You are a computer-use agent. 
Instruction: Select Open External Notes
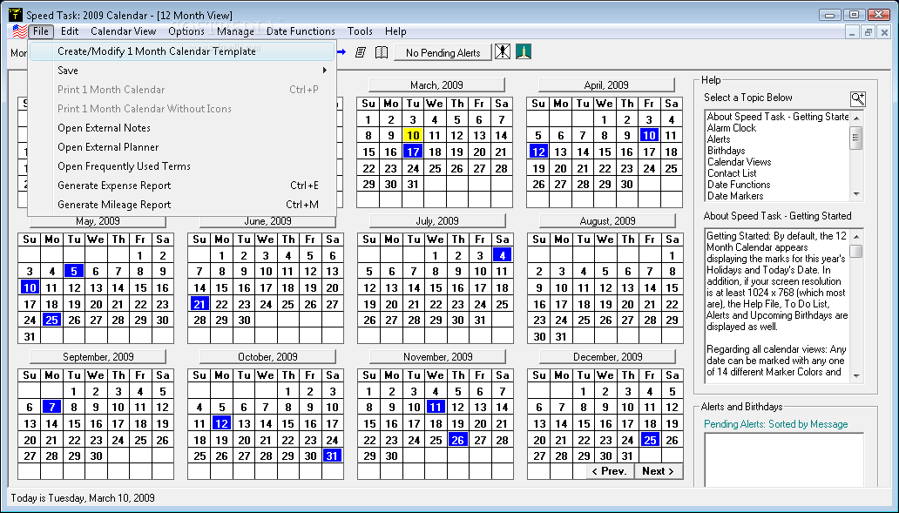(181, 128)
